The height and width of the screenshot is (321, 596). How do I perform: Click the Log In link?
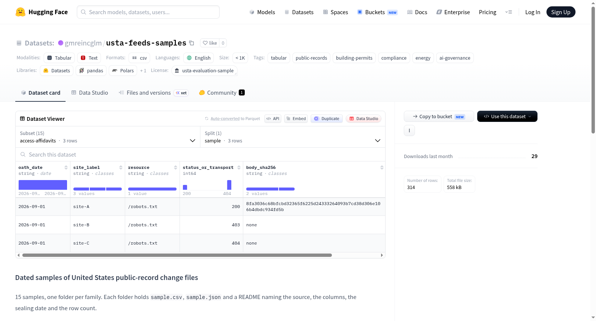tap(533, 12)
